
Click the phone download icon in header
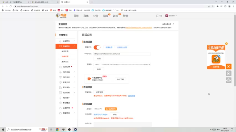[x=157, y=16]
